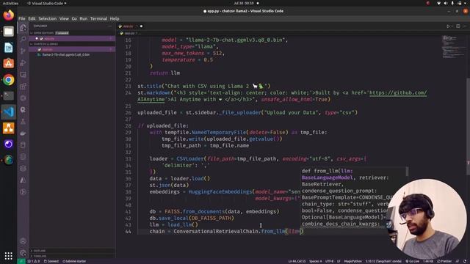This screenshot has width=470, height=264.
Task: Click Prettier in the status bar
Action: coord(445,261)
